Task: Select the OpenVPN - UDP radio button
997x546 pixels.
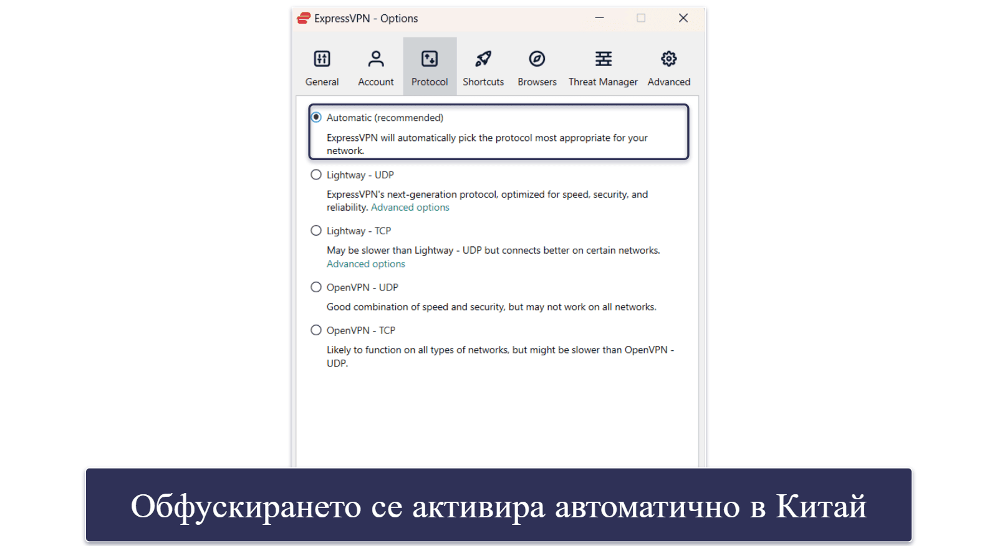Action: tap(316, 287)
